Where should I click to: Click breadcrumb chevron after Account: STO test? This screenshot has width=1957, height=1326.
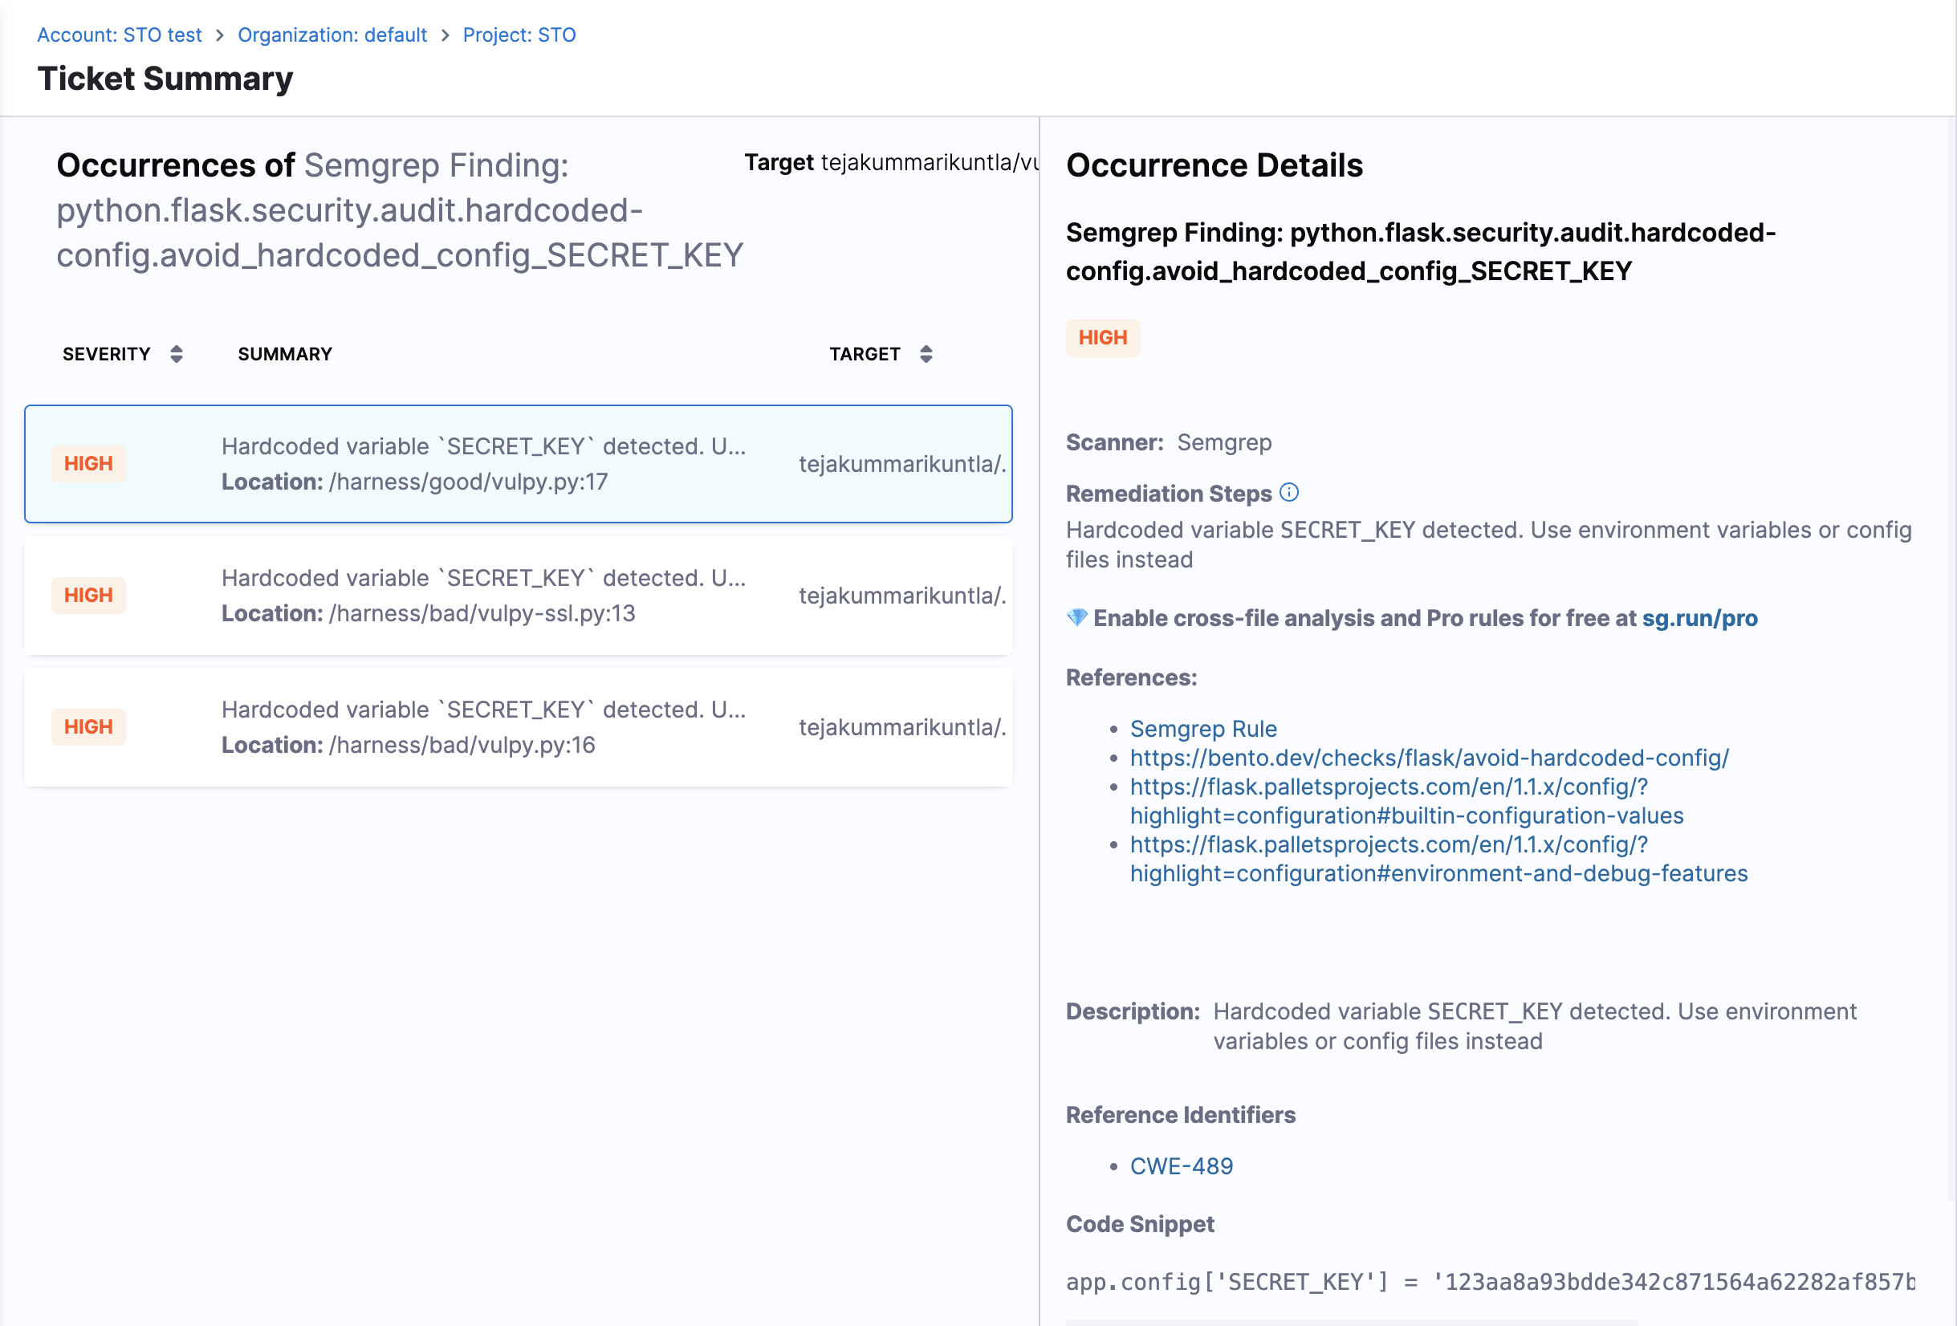pos(220,35)
